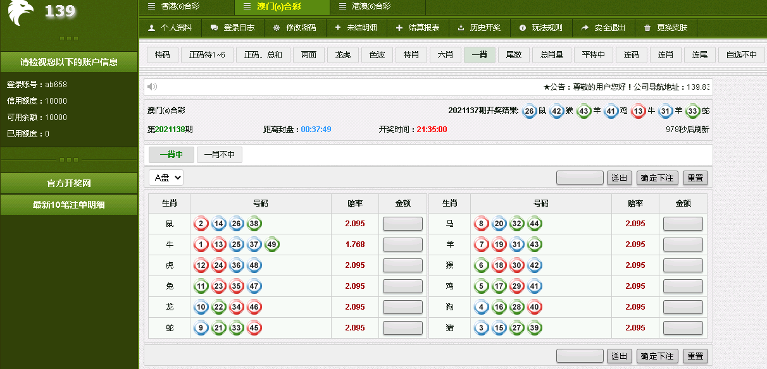The height and width of the screenshot is (369, 767).
Task: Click the 未结明细 plus icon
Action: click(337, 28)
